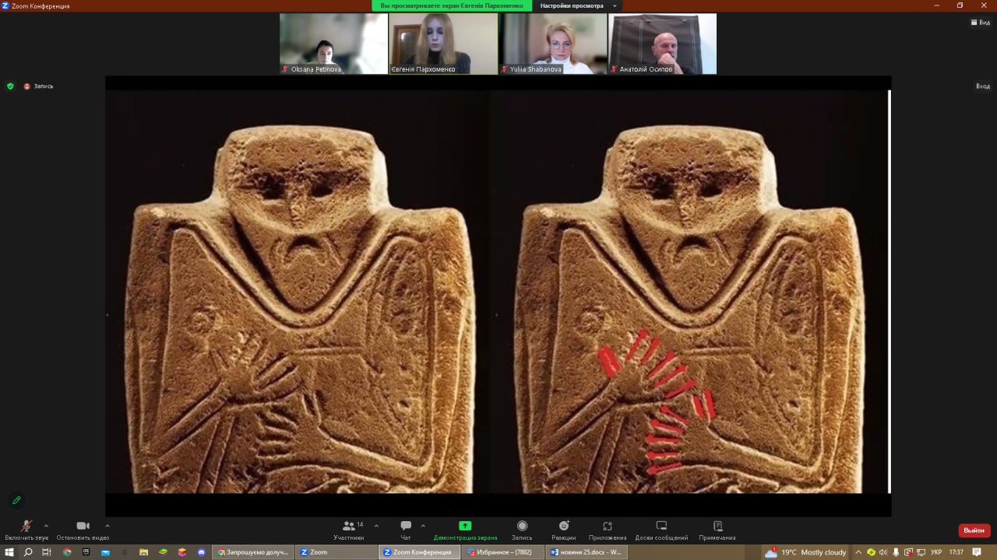Open Discord from the taskbar
997x560 pixels.
[202, 552]
